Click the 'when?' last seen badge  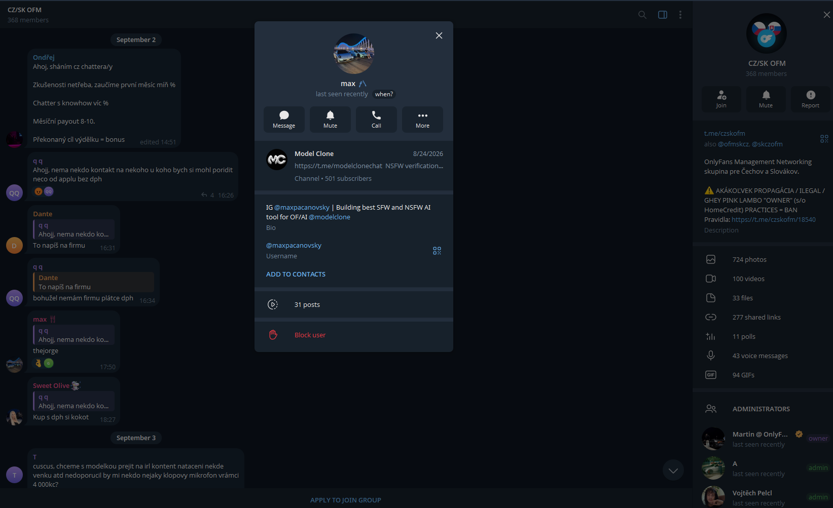[x=384, y=94]
